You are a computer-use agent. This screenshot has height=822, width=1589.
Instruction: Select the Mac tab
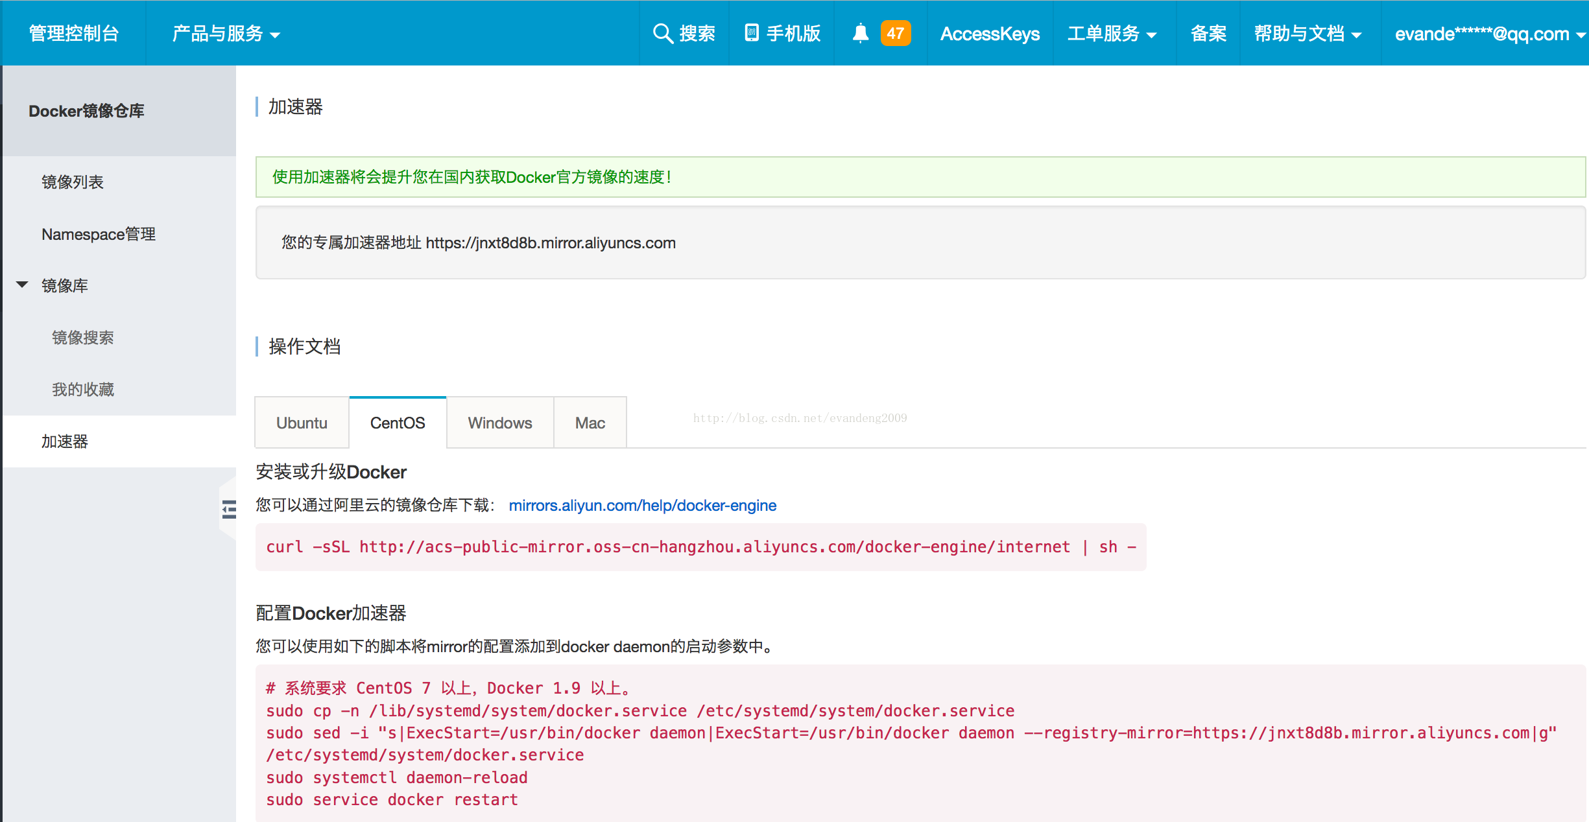tap(590, 423)
